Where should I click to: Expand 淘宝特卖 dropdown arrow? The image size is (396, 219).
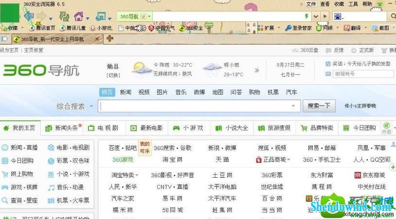click(x=137, y=175)
